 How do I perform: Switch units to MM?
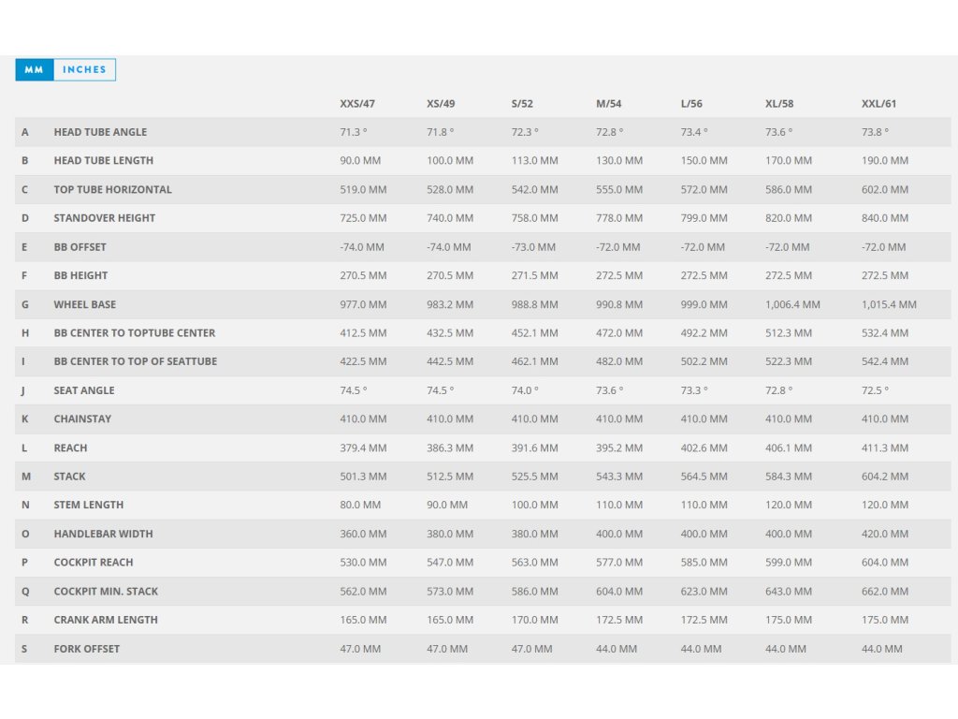coord(35,69)
